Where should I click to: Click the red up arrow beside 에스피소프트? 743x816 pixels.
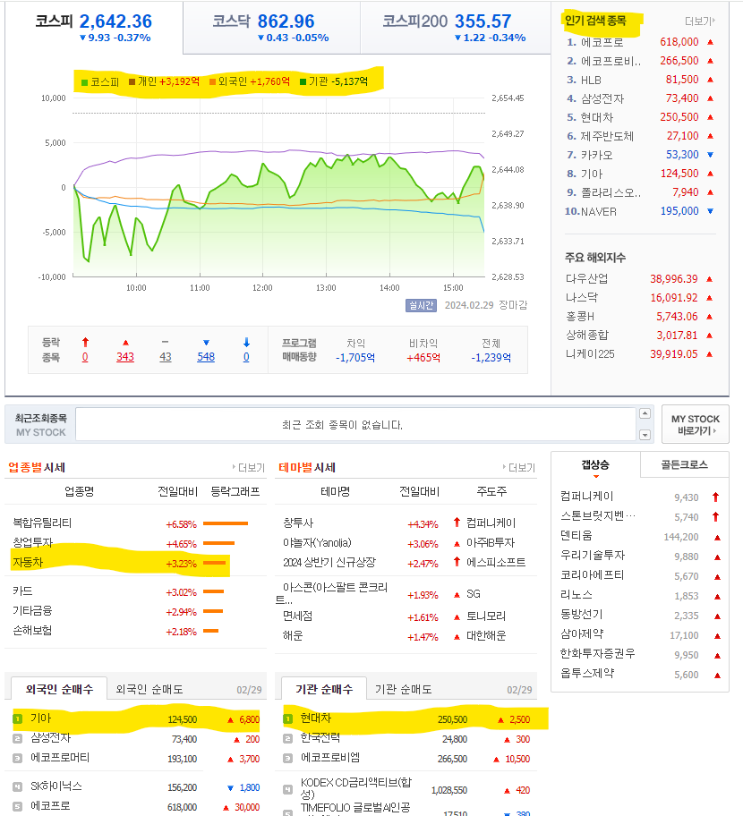(457, 562)
